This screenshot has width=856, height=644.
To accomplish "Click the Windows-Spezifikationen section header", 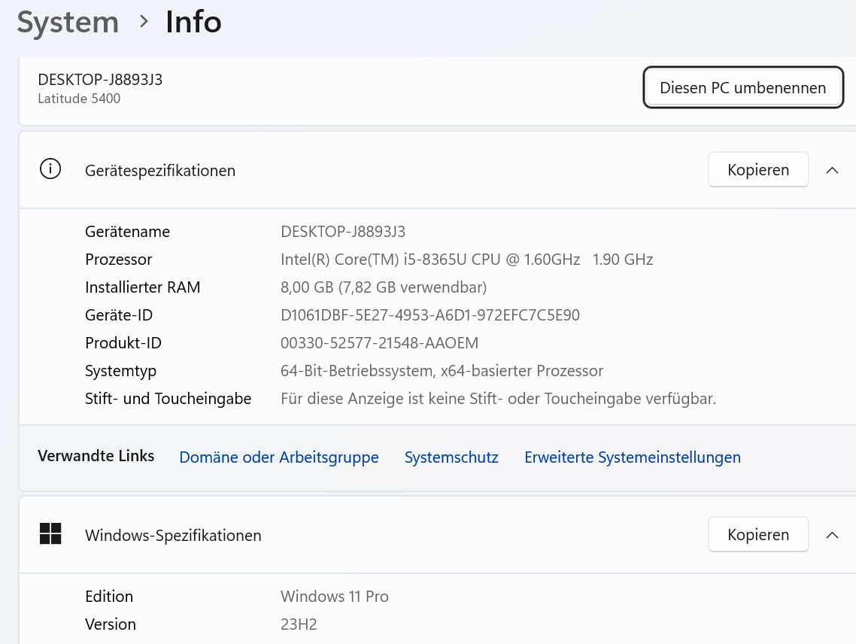I will point(173,536).
